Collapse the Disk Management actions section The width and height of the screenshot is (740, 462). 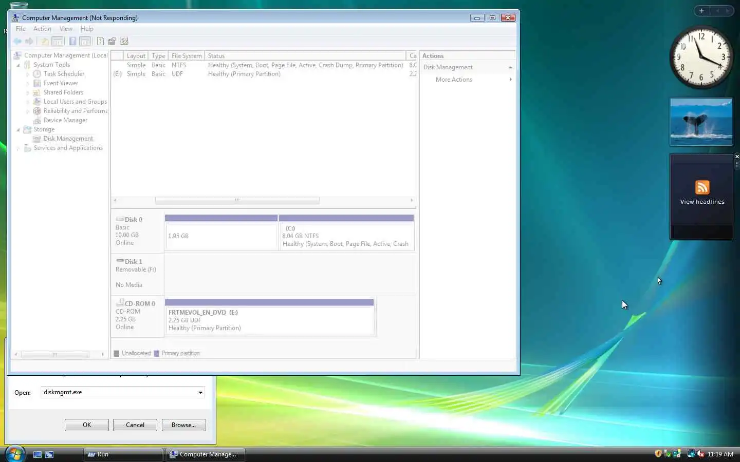point(510,67)
